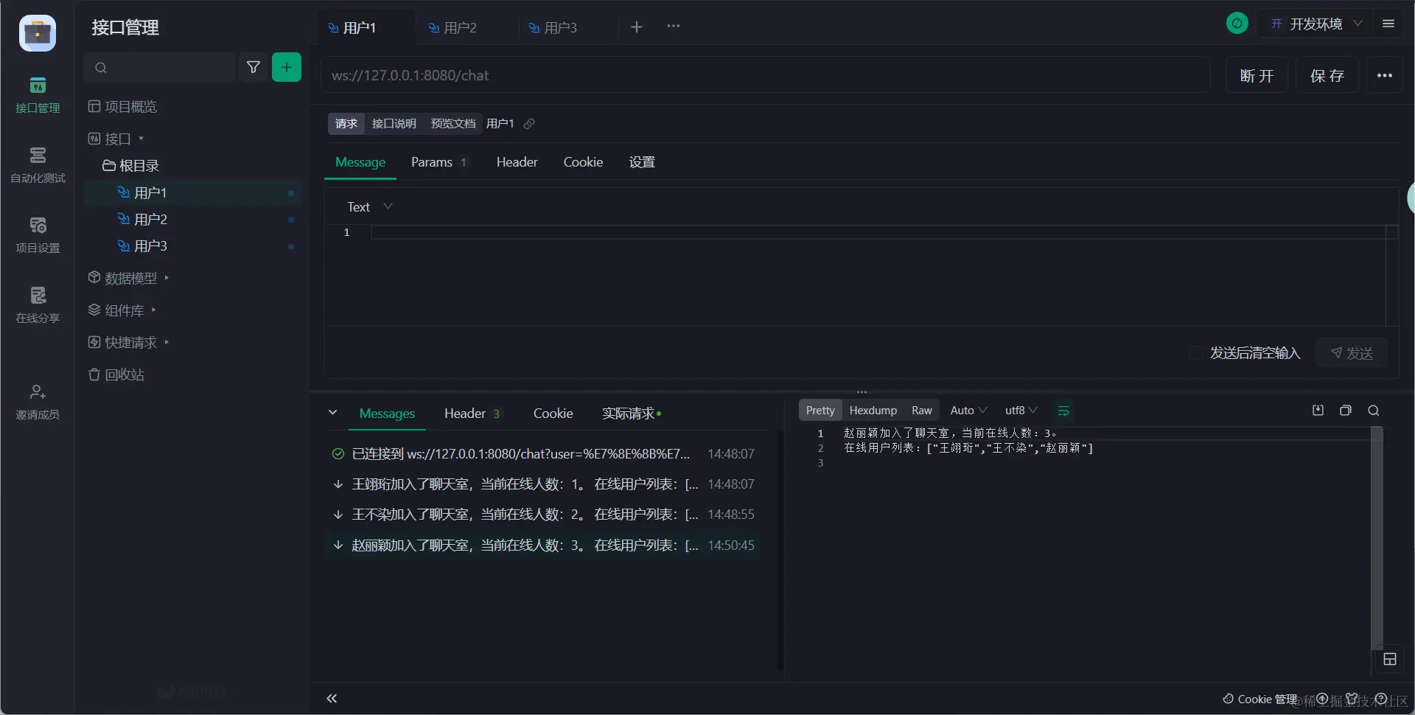Image resolution: width=1415 pixels, height=715 pixels.
Task: Open the 接口管理 sidebar section
Action: 38,96
